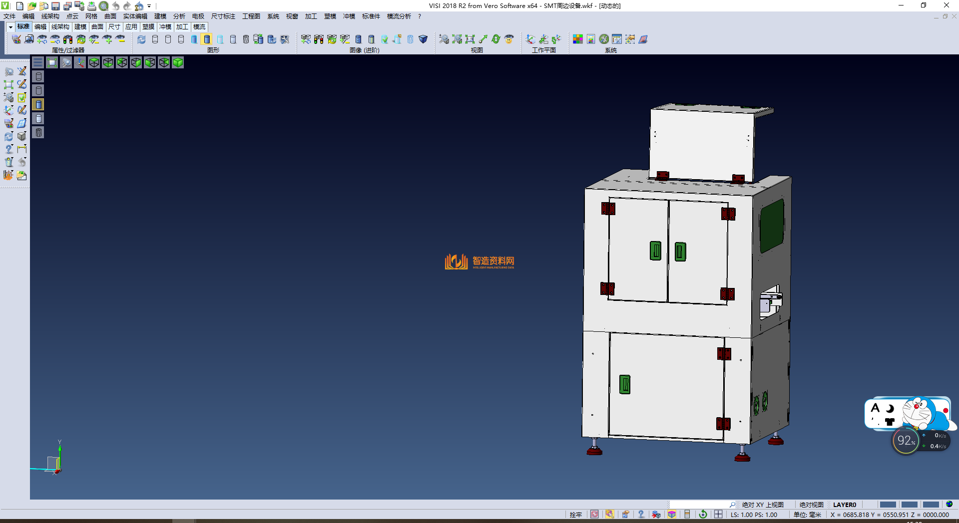Switch to the 曲面 toolbar tab
The height and width of the screenshot is (523, 959).
coord(97,27)
